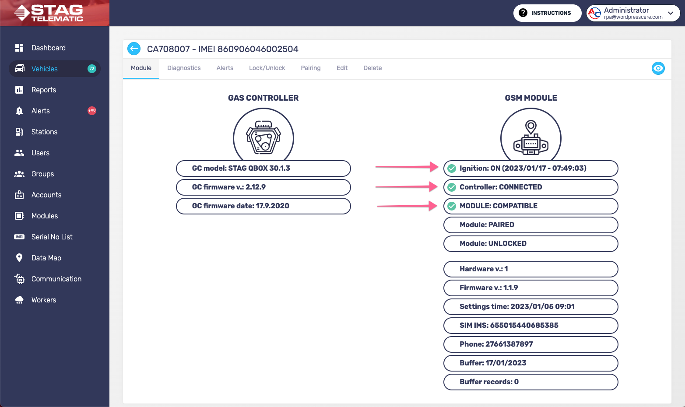The height and width of the screenshot is (407, 685).
Task: Click the green check beside Ignition ON
Action: 452,168
